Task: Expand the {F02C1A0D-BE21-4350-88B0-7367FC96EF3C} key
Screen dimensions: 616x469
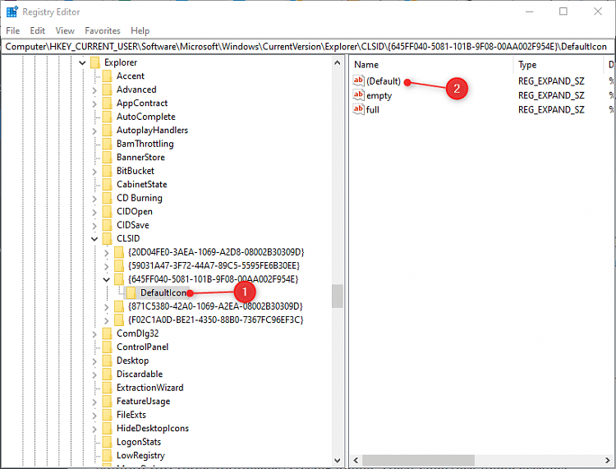Action: pyautogui.click(x=107, y=320)
